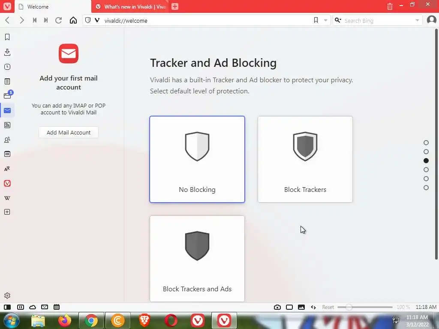439x329 pixels.
Task: Open the calendar status bar icon
Action: [57, 307]
